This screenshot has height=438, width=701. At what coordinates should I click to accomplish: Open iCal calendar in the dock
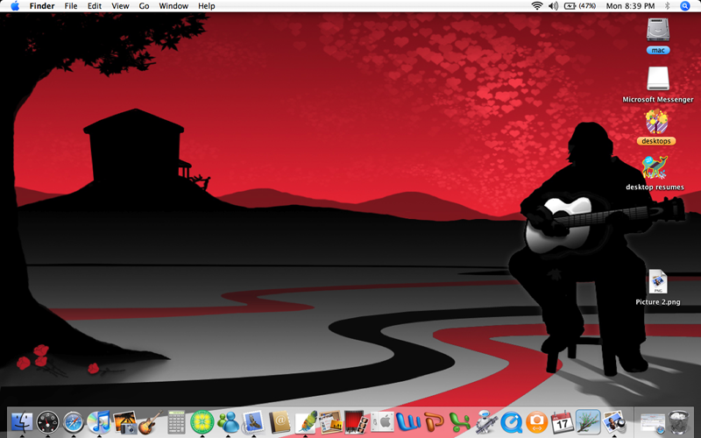563,422
